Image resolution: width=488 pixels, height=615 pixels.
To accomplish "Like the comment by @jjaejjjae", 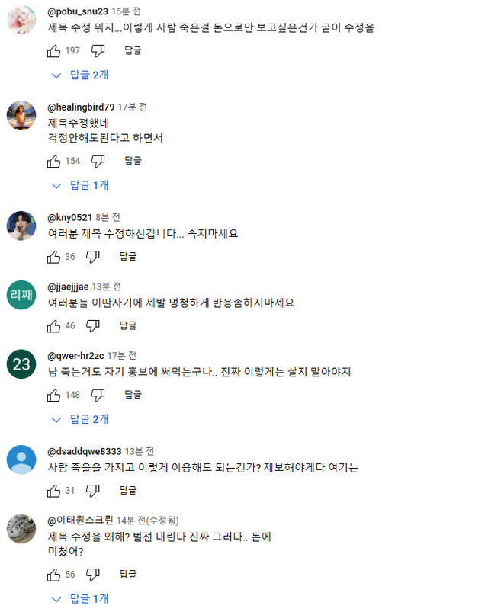I will click(54, 326).
